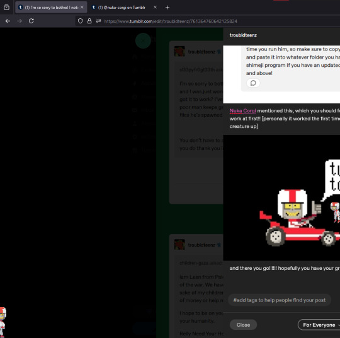
Task: Open the permissions icon beside the padlock
Action: [x=99, y=21]
